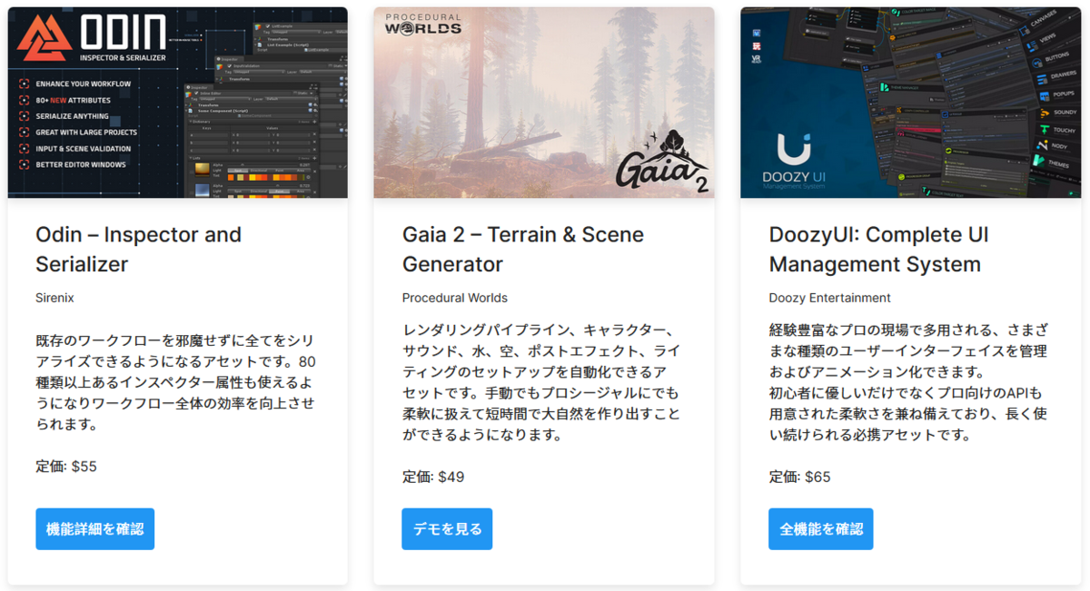The image size is (1090, 591).
Task: Click the 定価: $65 price text
Action: pyautogui.click(x=800, y=477)
